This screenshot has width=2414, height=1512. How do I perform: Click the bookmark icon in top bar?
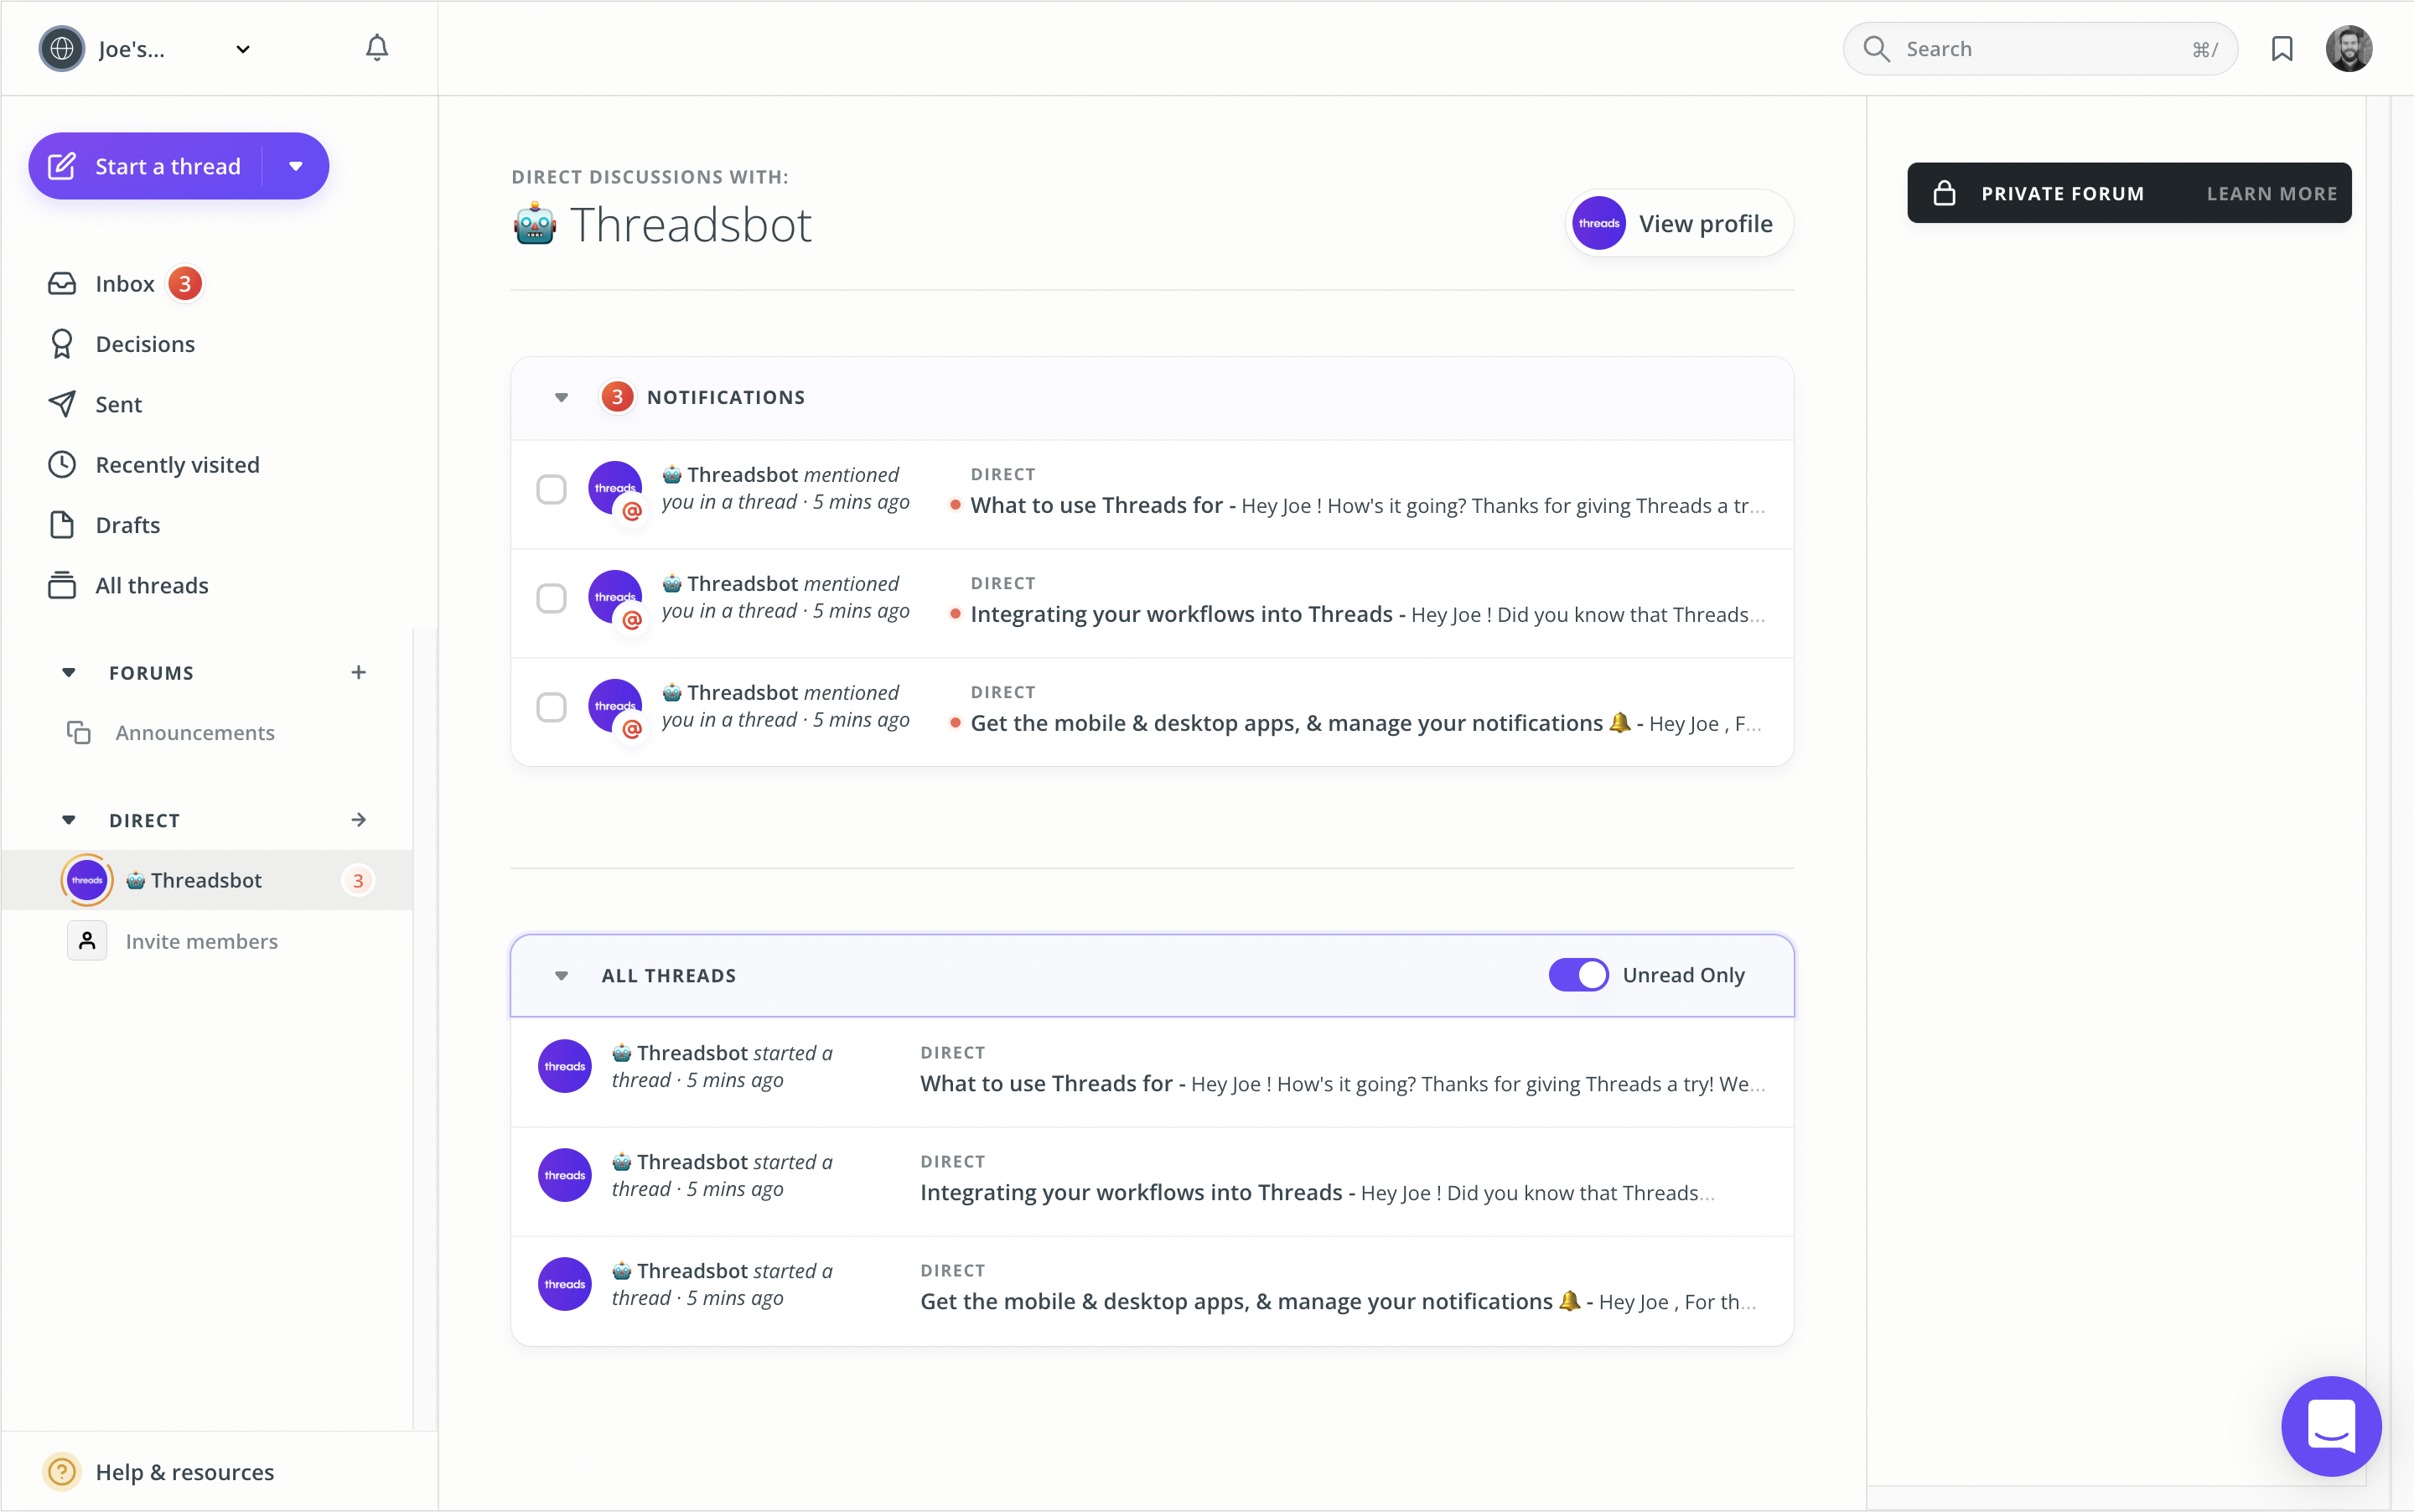2281,49
